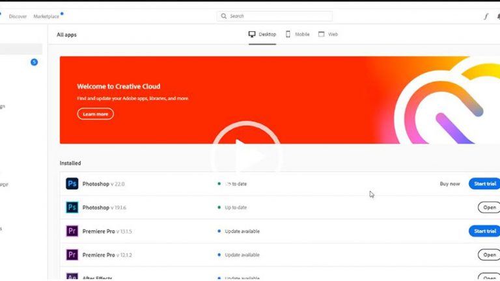Click the search magnifier icon
Viewport: 500px width, 281px height.
tap(223, 16)
